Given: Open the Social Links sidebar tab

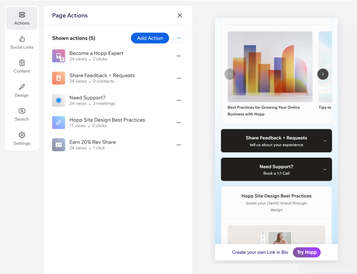Looking at the screenshot, I should (22, 43).
